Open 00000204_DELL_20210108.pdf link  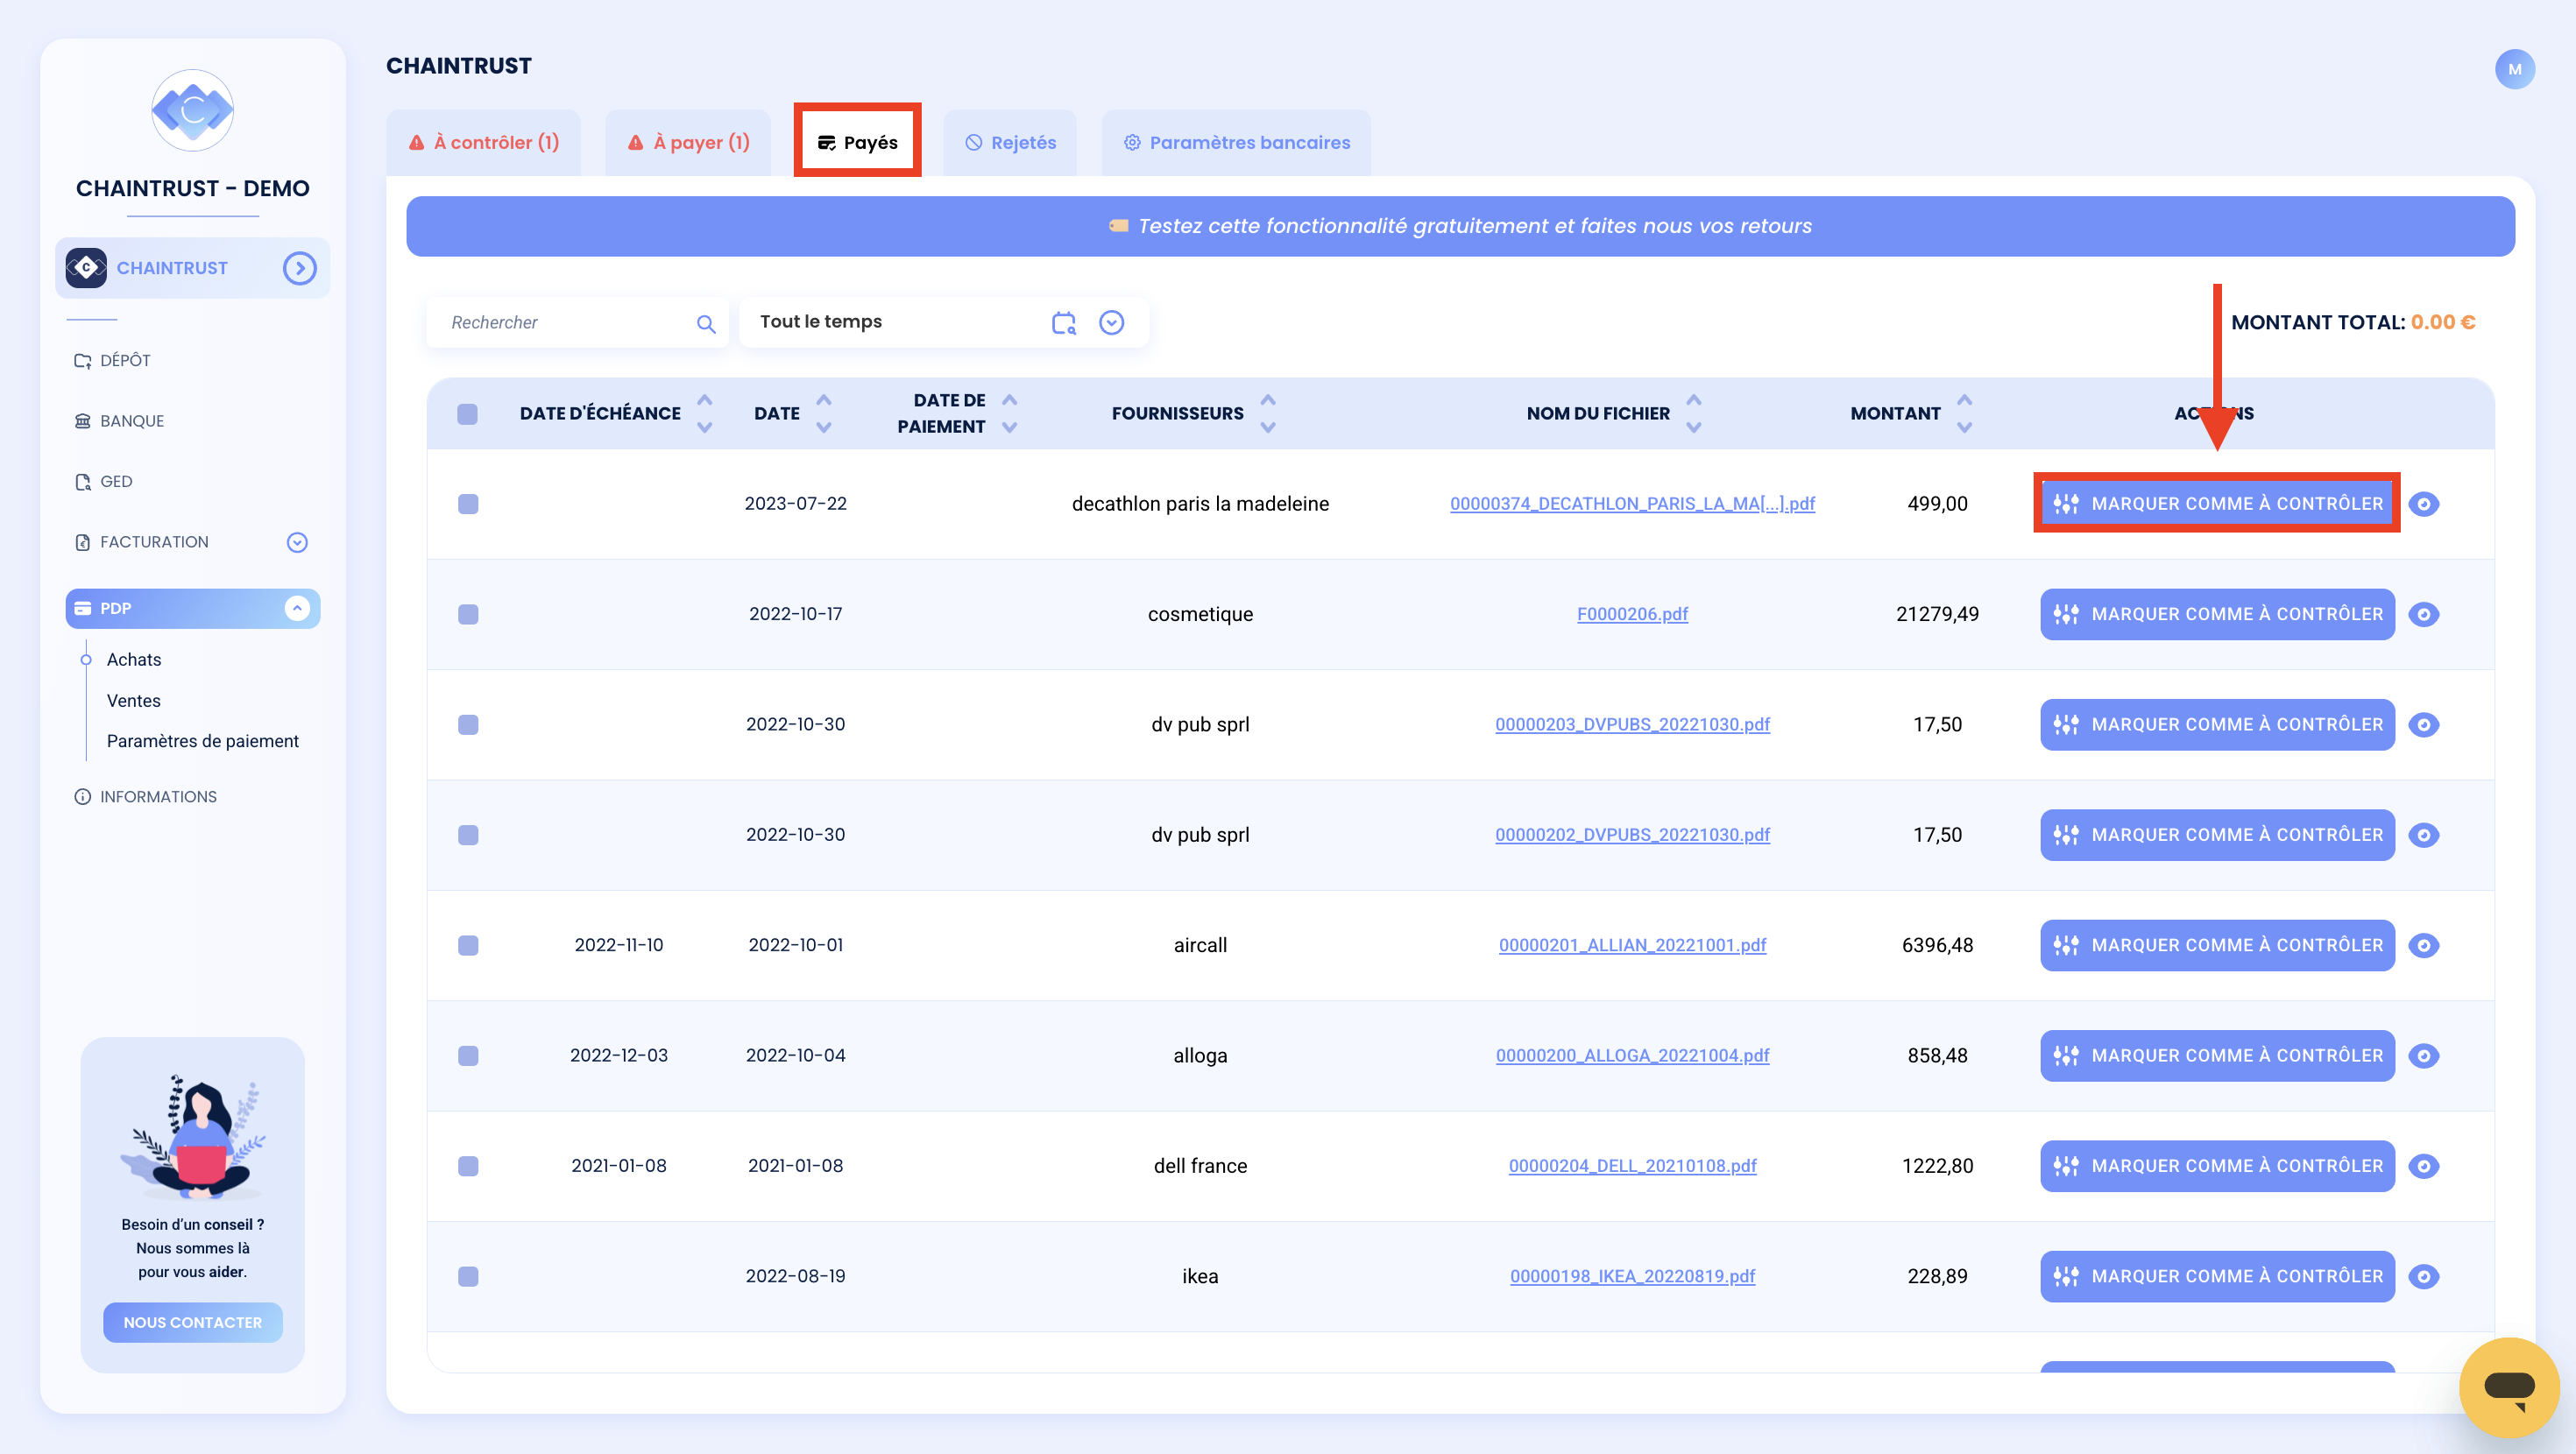[1632, 1166]
